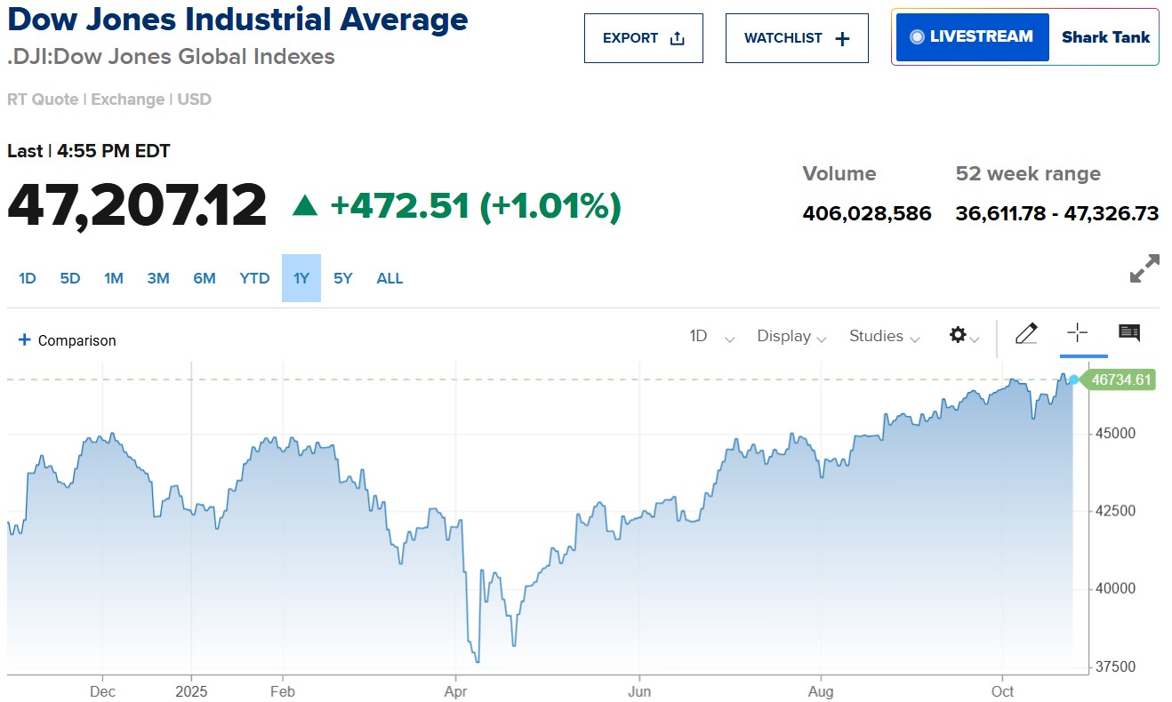Click the export upload icon
Image resolution: width=1172 pixels, height=702 pixels.
click(x=677, y=38)
